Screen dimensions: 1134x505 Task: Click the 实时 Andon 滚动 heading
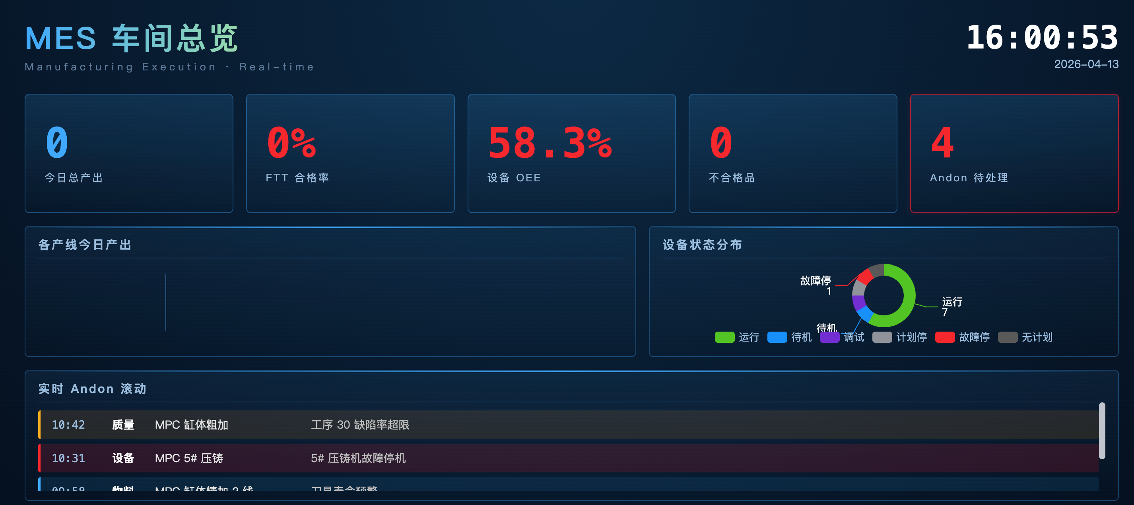tap(92, 389)
